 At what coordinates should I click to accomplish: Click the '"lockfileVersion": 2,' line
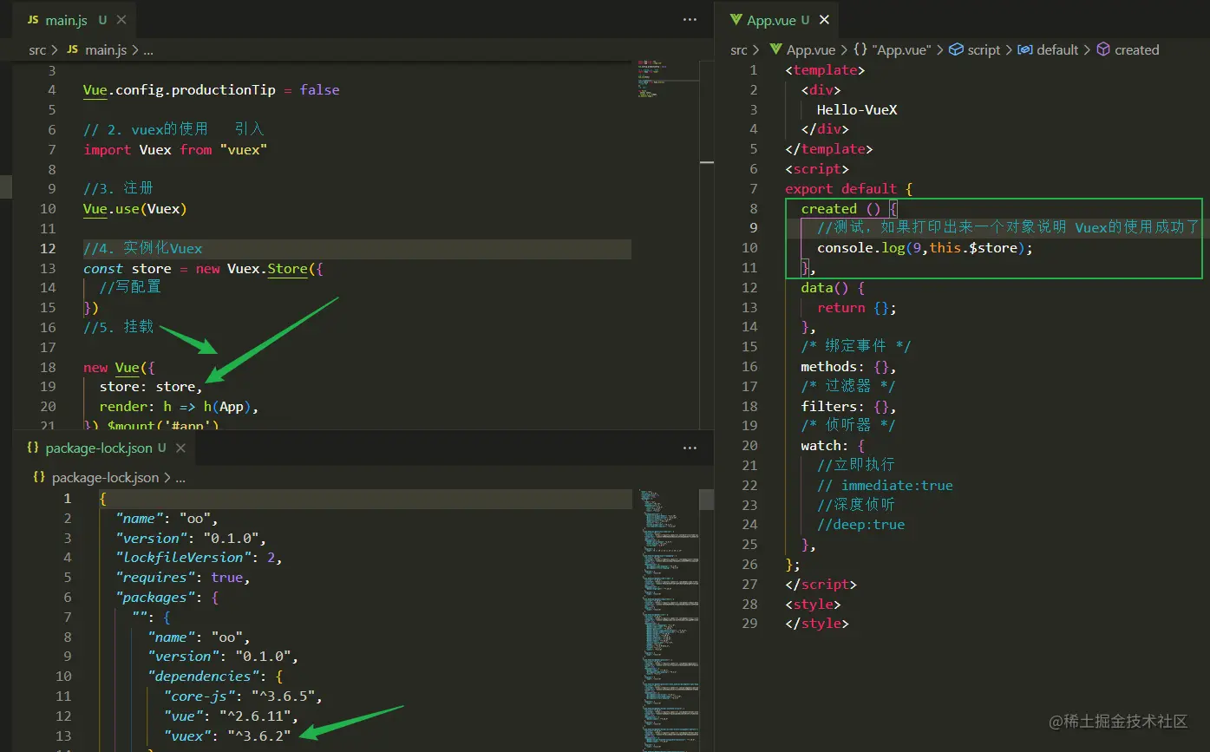(199, 558)
